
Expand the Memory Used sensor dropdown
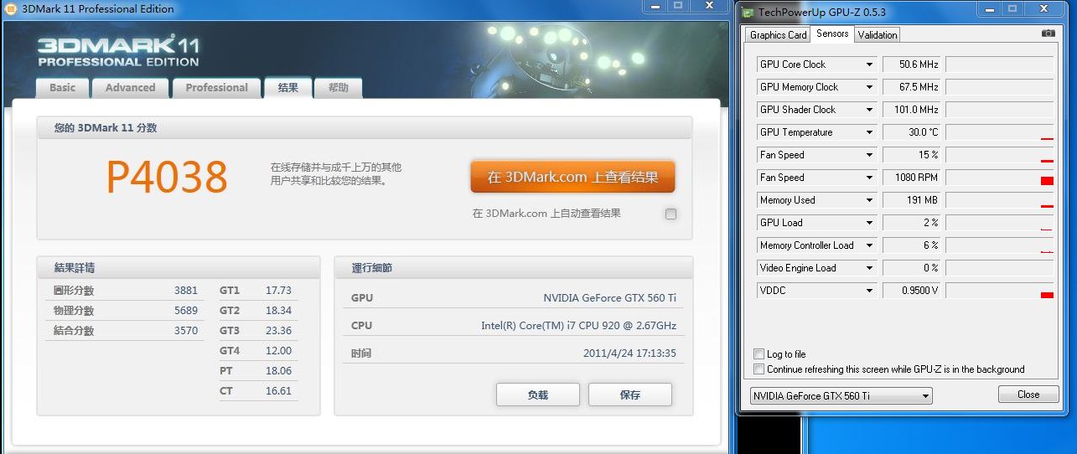(869, 200)
